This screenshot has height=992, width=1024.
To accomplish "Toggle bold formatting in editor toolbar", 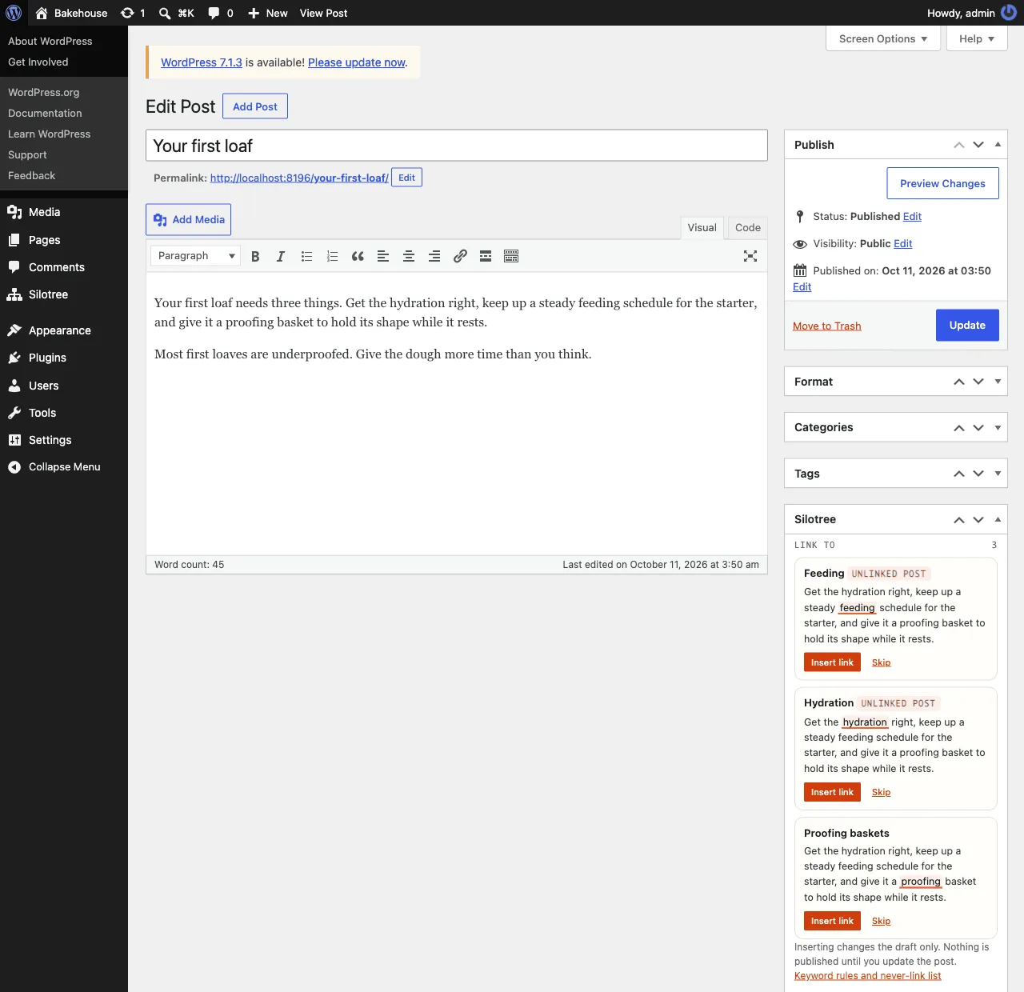I will [255, 256].
